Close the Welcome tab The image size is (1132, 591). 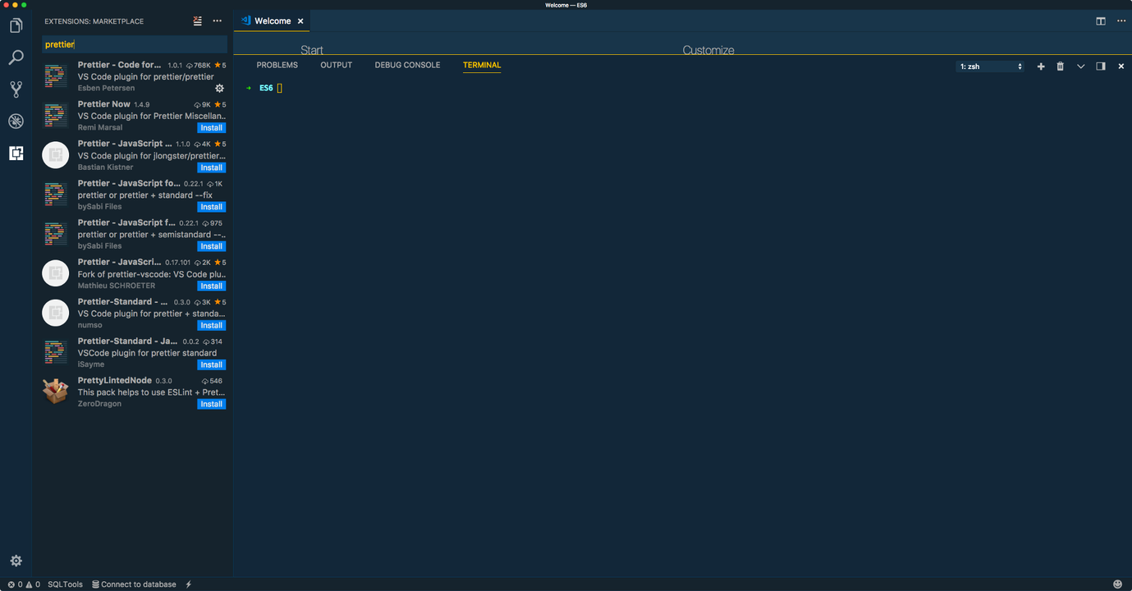[300, 21]
